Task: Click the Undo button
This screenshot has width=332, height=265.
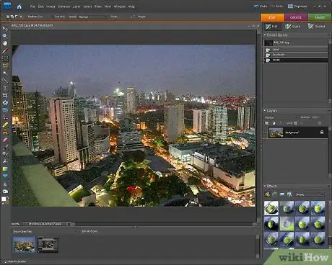Action: click(261, 6)
